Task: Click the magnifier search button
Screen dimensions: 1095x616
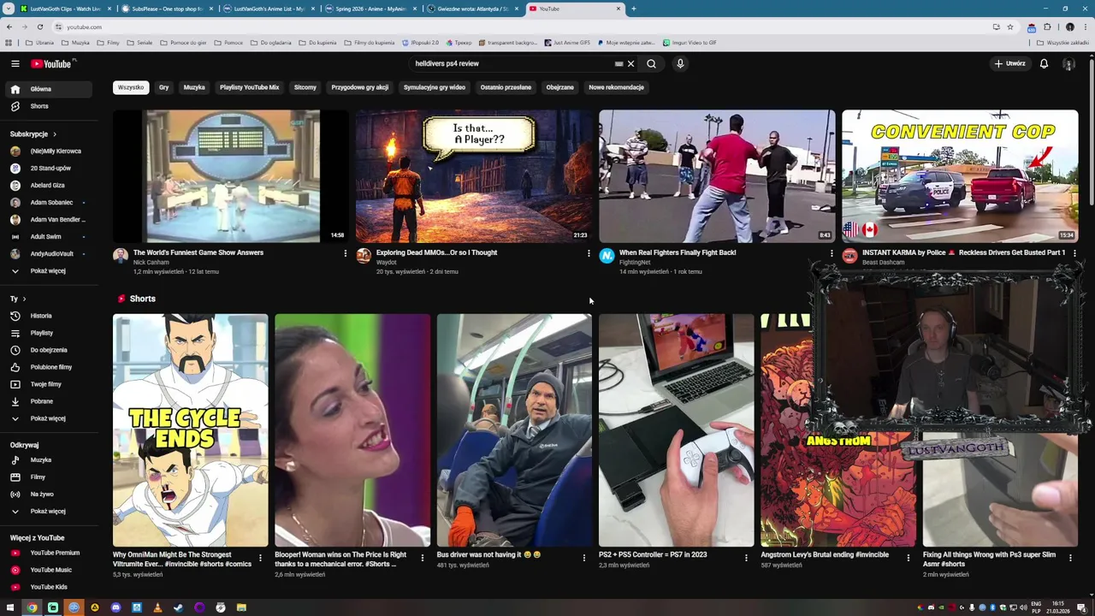Action: point(651,63)
